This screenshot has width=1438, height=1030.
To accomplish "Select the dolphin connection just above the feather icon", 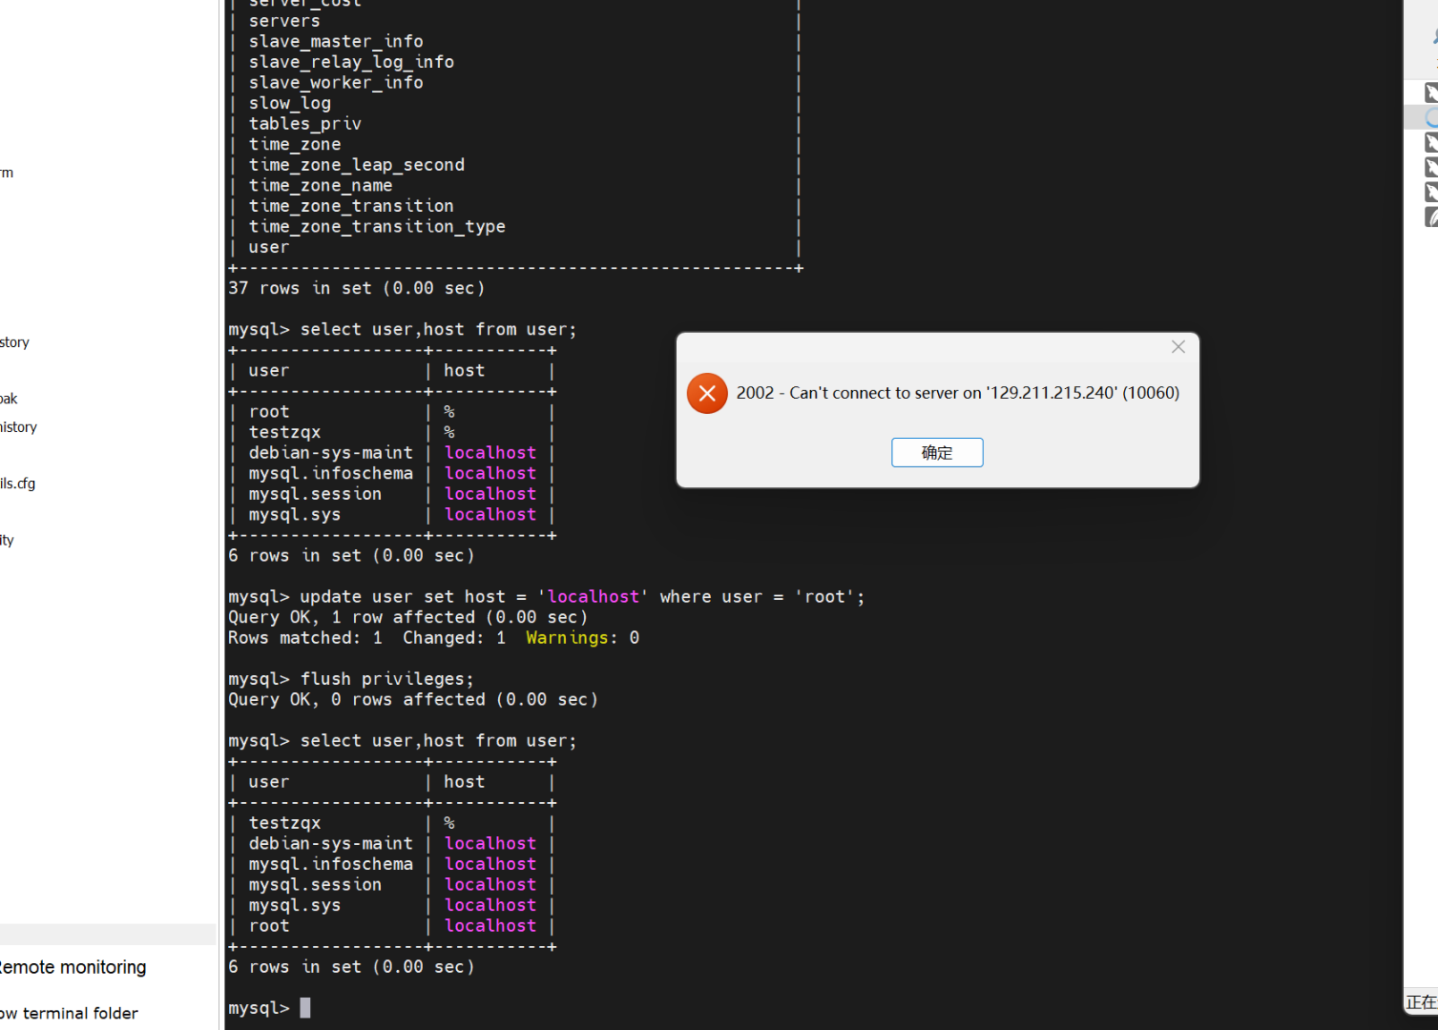I will [1430, 192].
